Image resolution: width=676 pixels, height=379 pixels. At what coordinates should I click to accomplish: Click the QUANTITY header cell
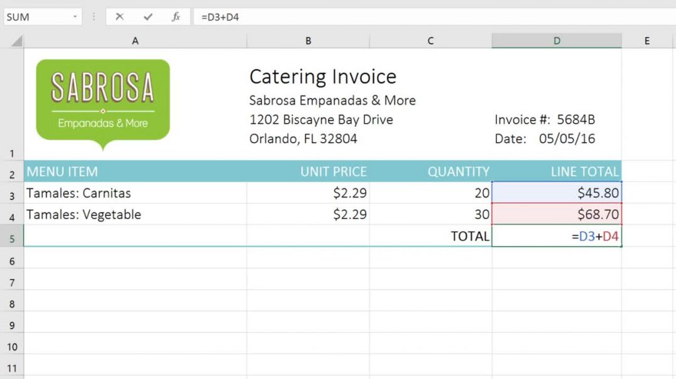pyautogui.click(x=430, y=171)
